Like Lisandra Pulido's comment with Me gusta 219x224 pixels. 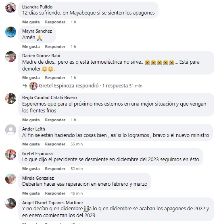(31, 22)
